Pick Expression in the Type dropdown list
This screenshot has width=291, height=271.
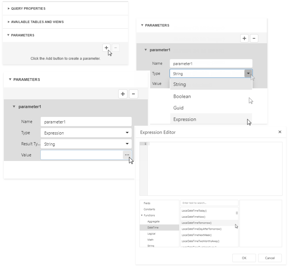click(x=185, y=119)
